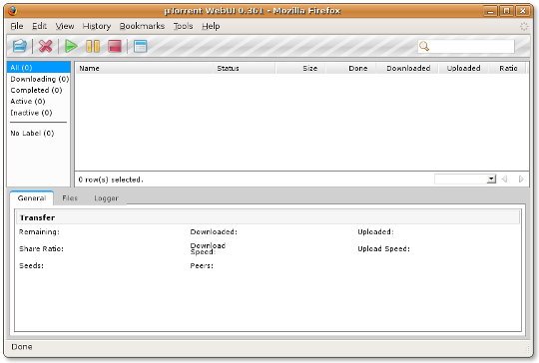Image resolution: width=539 pixels, height=363 pixels.
Task: Sort by the Uploaded column header
Action: coord(464,68)
